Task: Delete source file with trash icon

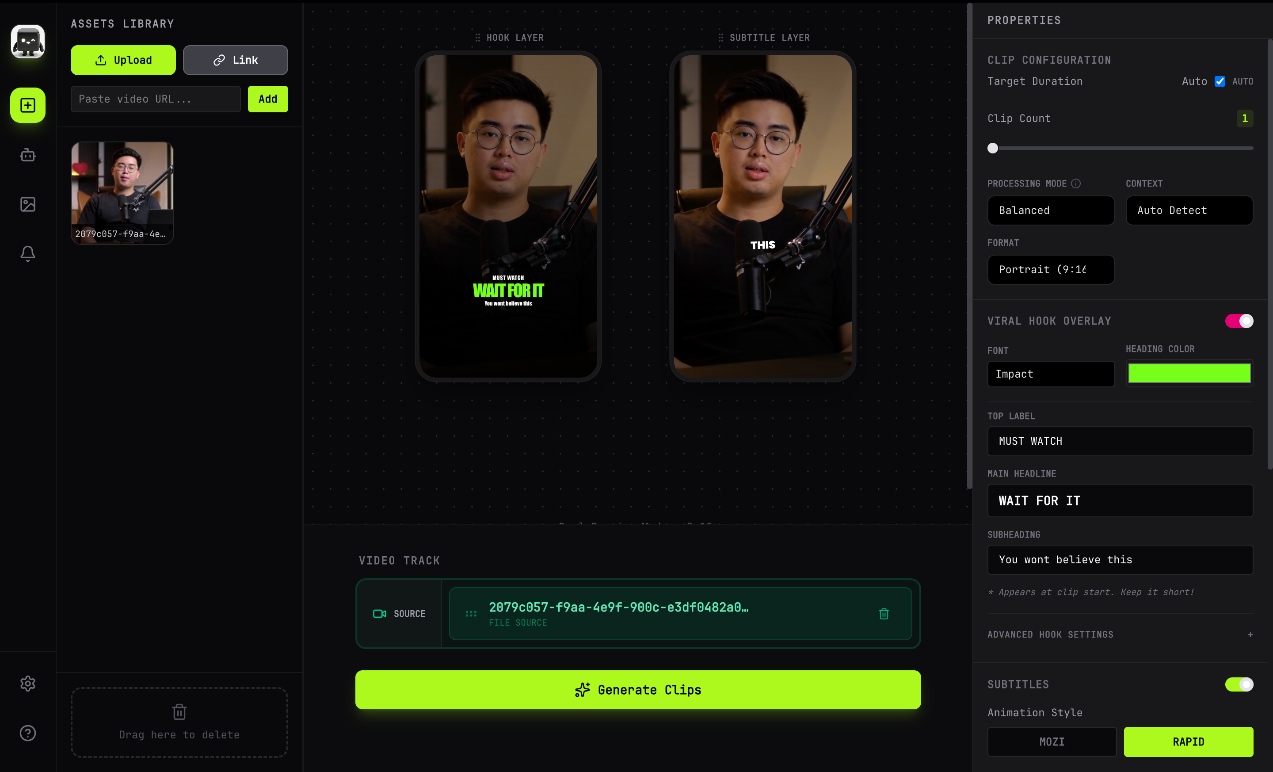Action: [884, 613]
